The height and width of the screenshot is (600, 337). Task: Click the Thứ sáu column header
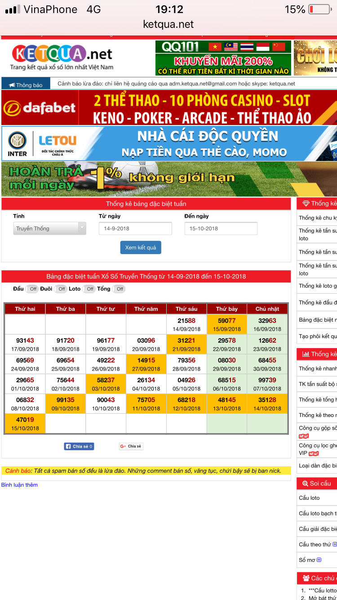186,309
